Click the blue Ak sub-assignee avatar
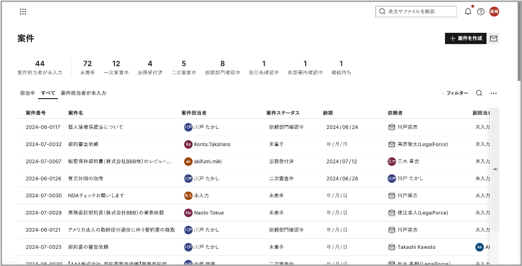This screenshot has width=522, height=266. [479, 247]
